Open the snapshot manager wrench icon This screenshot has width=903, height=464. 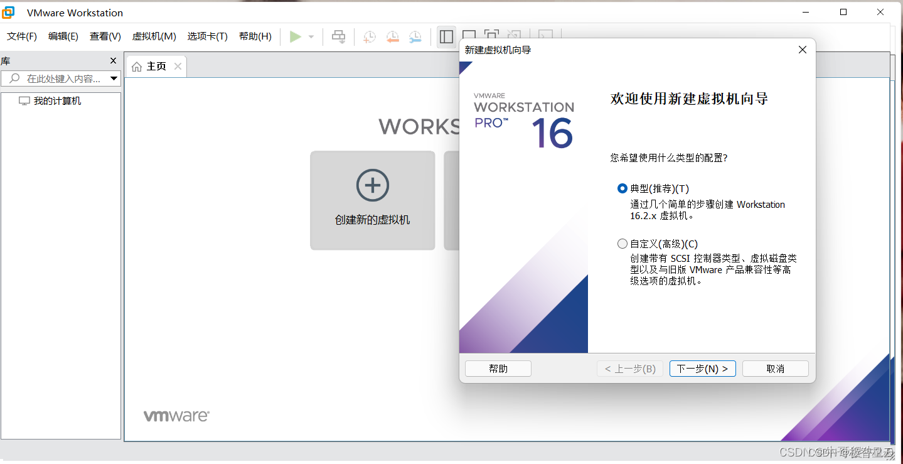(415, 36)
